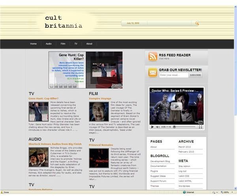
Task: Open the Development Blog blogroll link
Action: point(160,161)
